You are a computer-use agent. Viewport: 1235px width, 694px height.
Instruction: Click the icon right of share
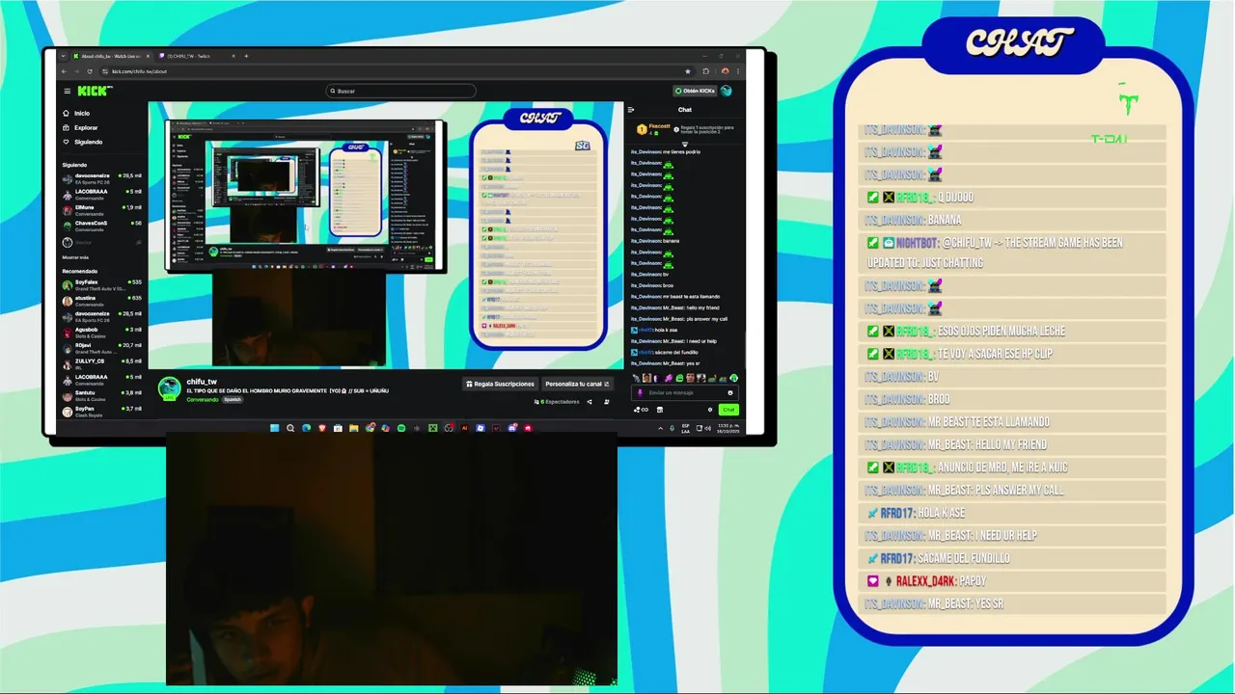(x=607, y=402)
